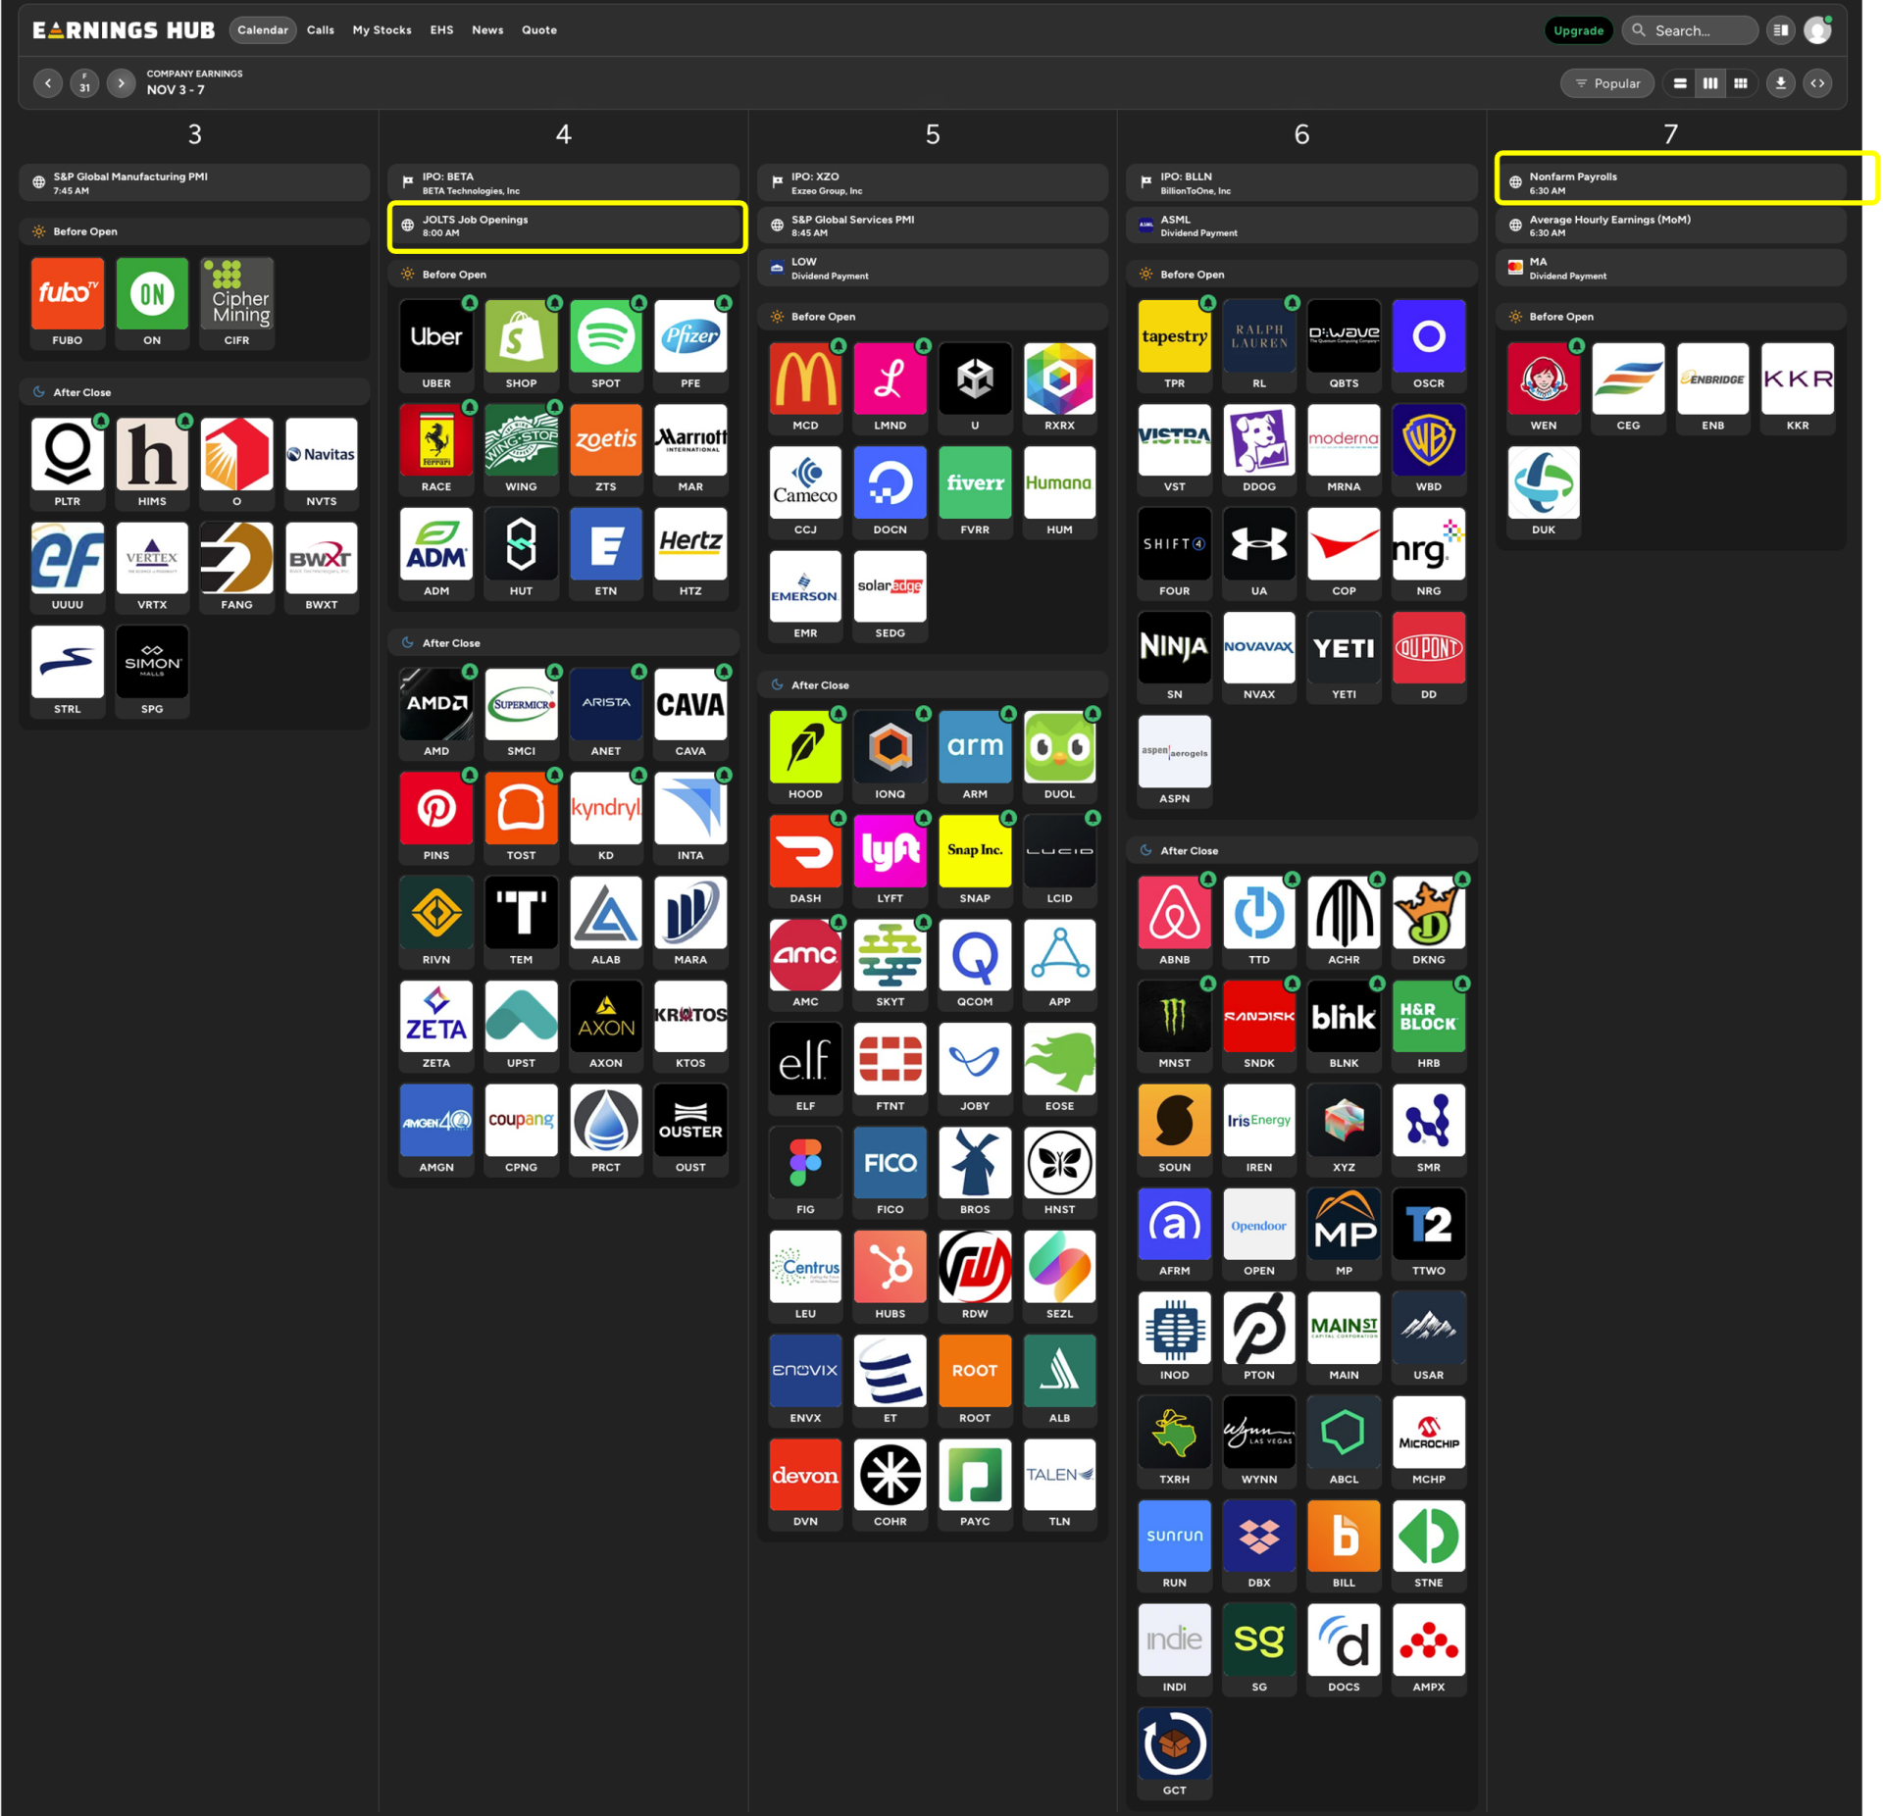
Task: Open the Popular filter dropdown
Action: [x=1606, y=83]
